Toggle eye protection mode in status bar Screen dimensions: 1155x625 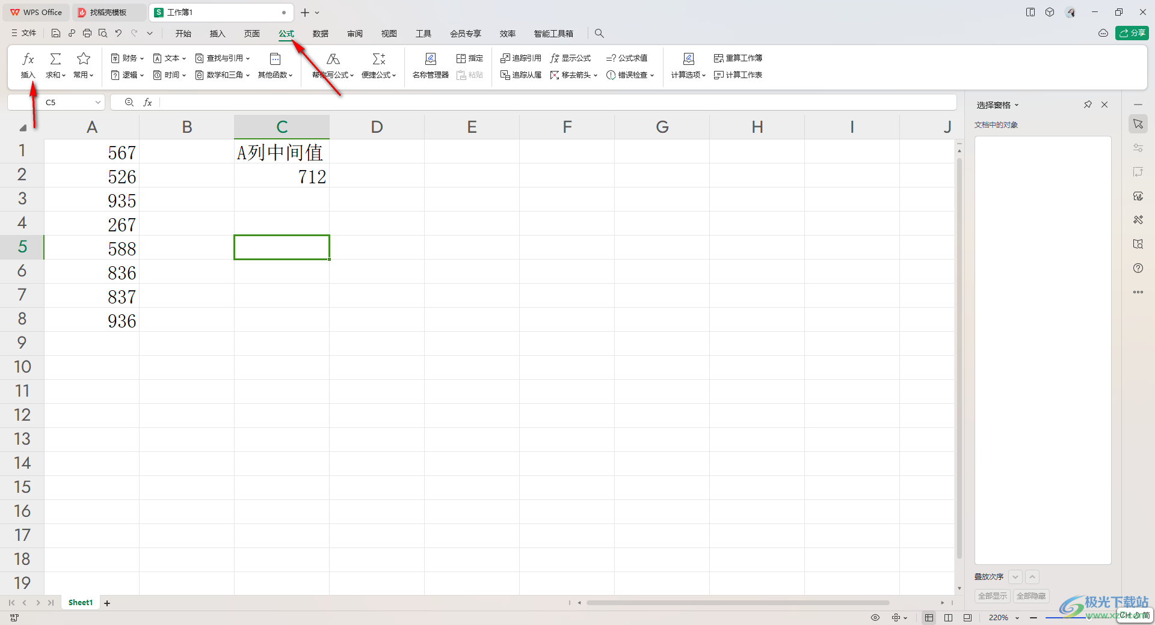pos(875,618)
